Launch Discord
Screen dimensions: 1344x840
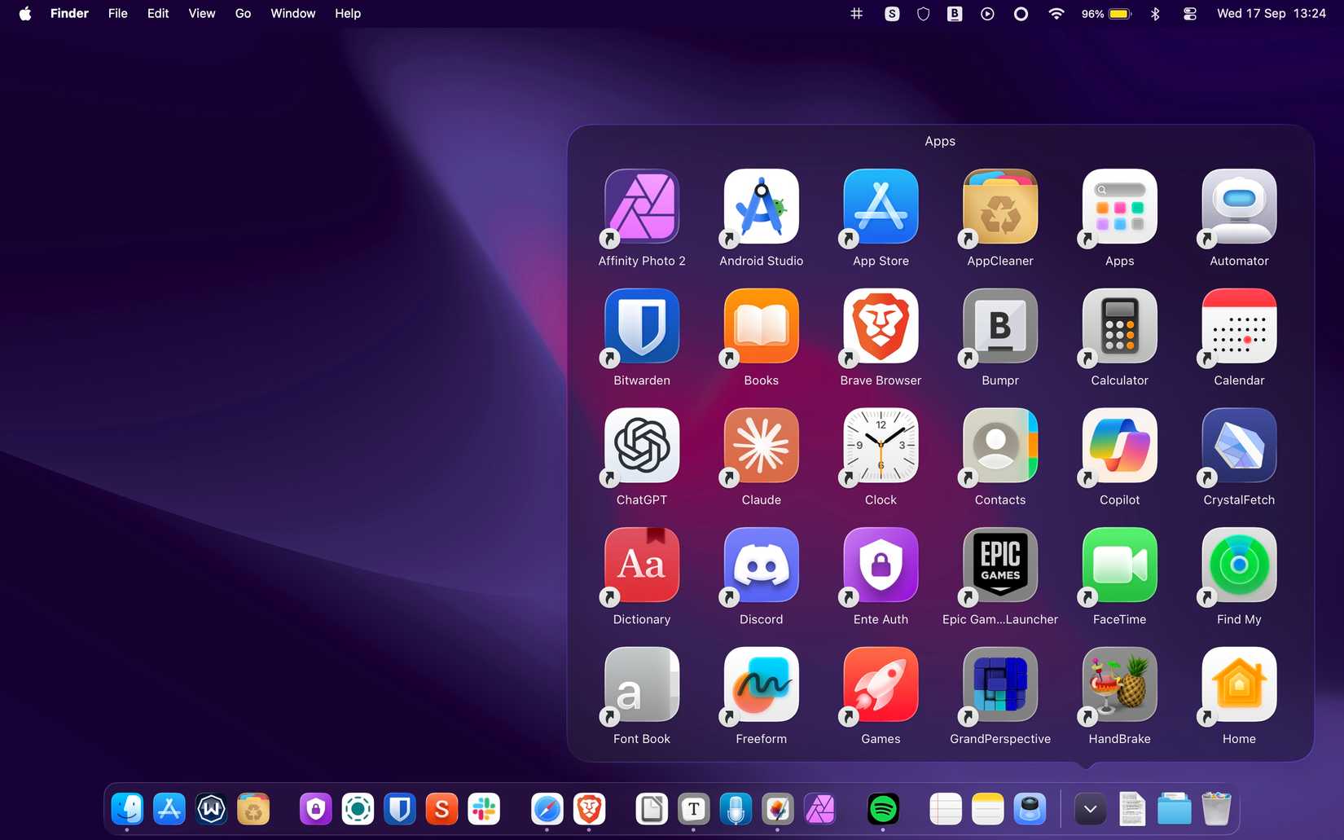[762, 565]
